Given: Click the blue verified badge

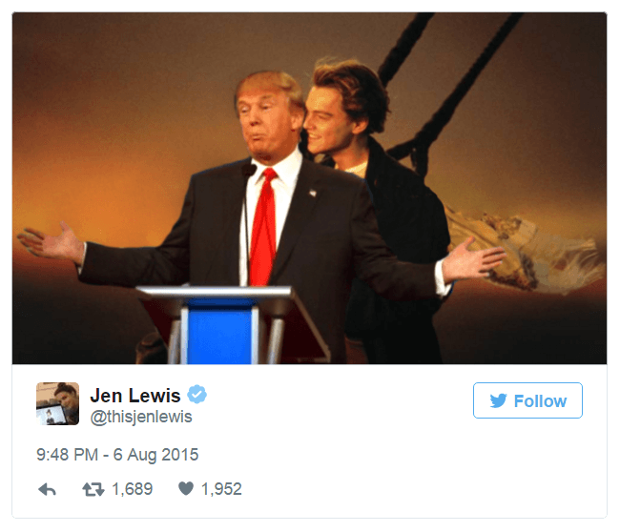Looking at the screenshot, I should coord(196,394).
